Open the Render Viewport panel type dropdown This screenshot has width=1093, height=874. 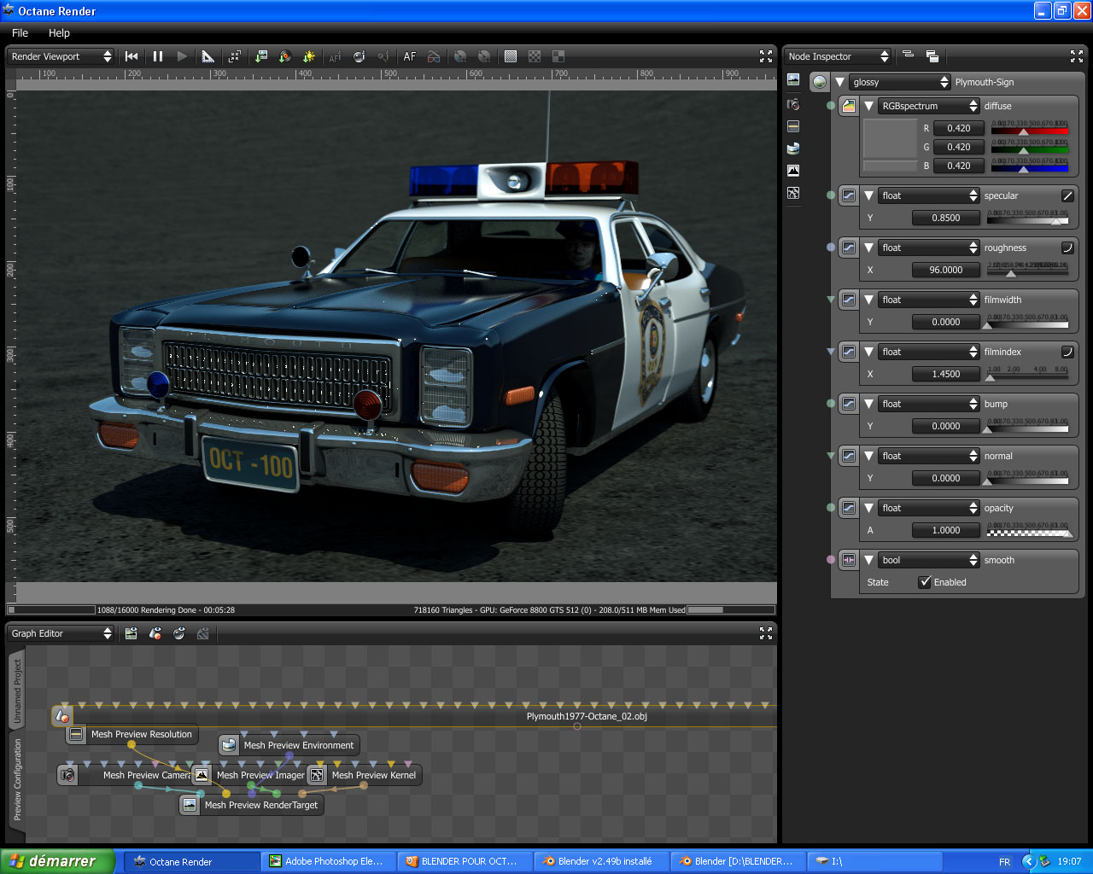coord(61,56)
